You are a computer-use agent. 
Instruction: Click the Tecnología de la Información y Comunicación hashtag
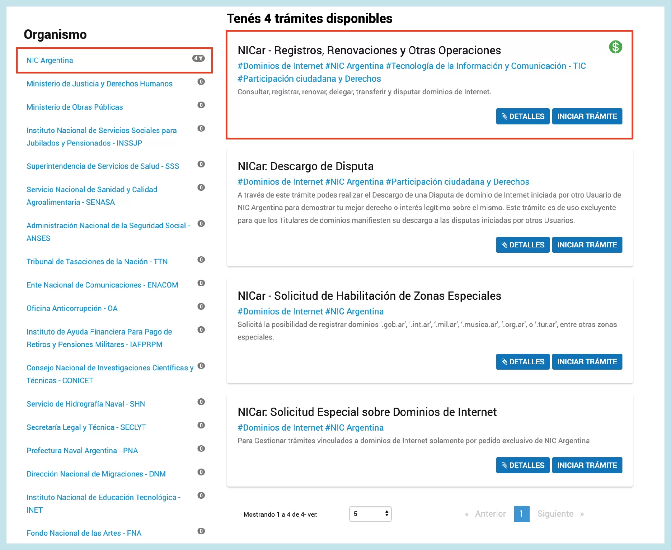tap(485, 66)
